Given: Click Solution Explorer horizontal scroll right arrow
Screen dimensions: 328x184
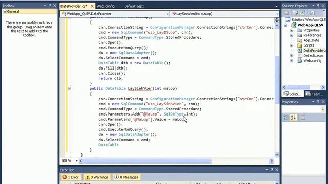Looking at the screenshot, I should point(323,87).
